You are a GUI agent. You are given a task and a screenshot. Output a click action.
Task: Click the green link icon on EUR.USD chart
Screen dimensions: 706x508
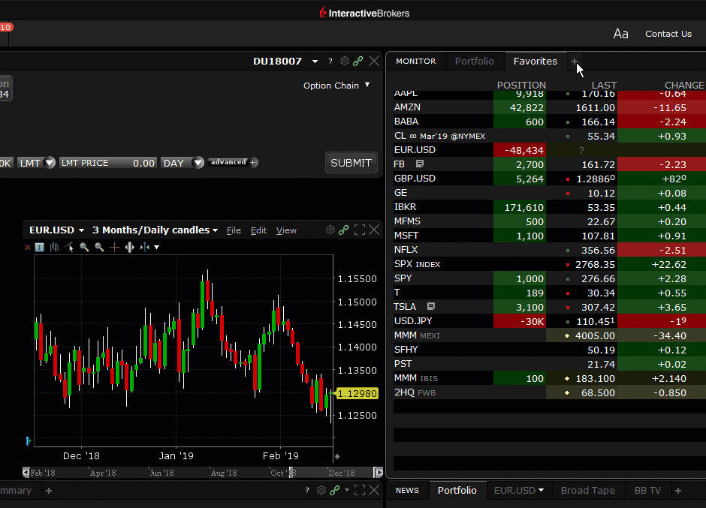coord(343,230)
